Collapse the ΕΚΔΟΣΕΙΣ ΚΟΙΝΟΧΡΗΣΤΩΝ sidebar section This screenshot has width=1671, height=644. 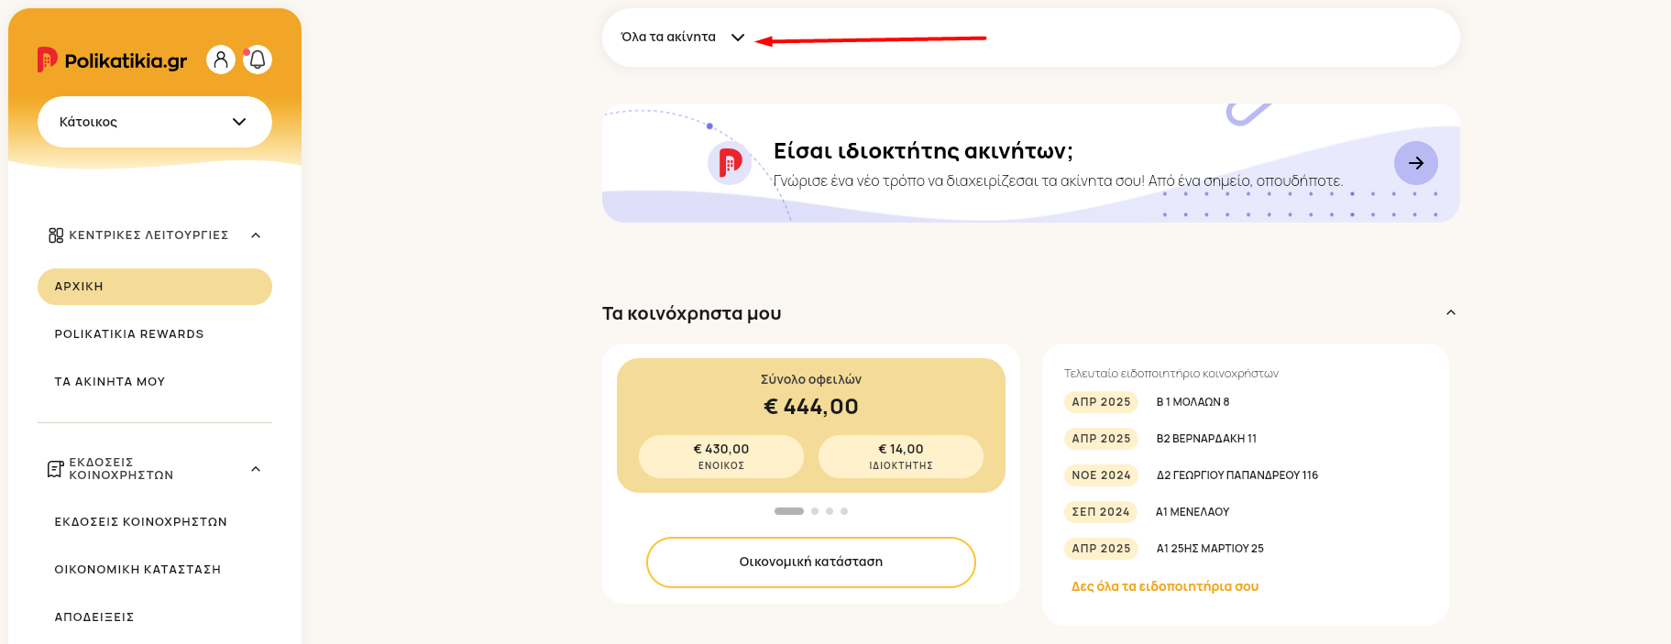coord(256,469)
